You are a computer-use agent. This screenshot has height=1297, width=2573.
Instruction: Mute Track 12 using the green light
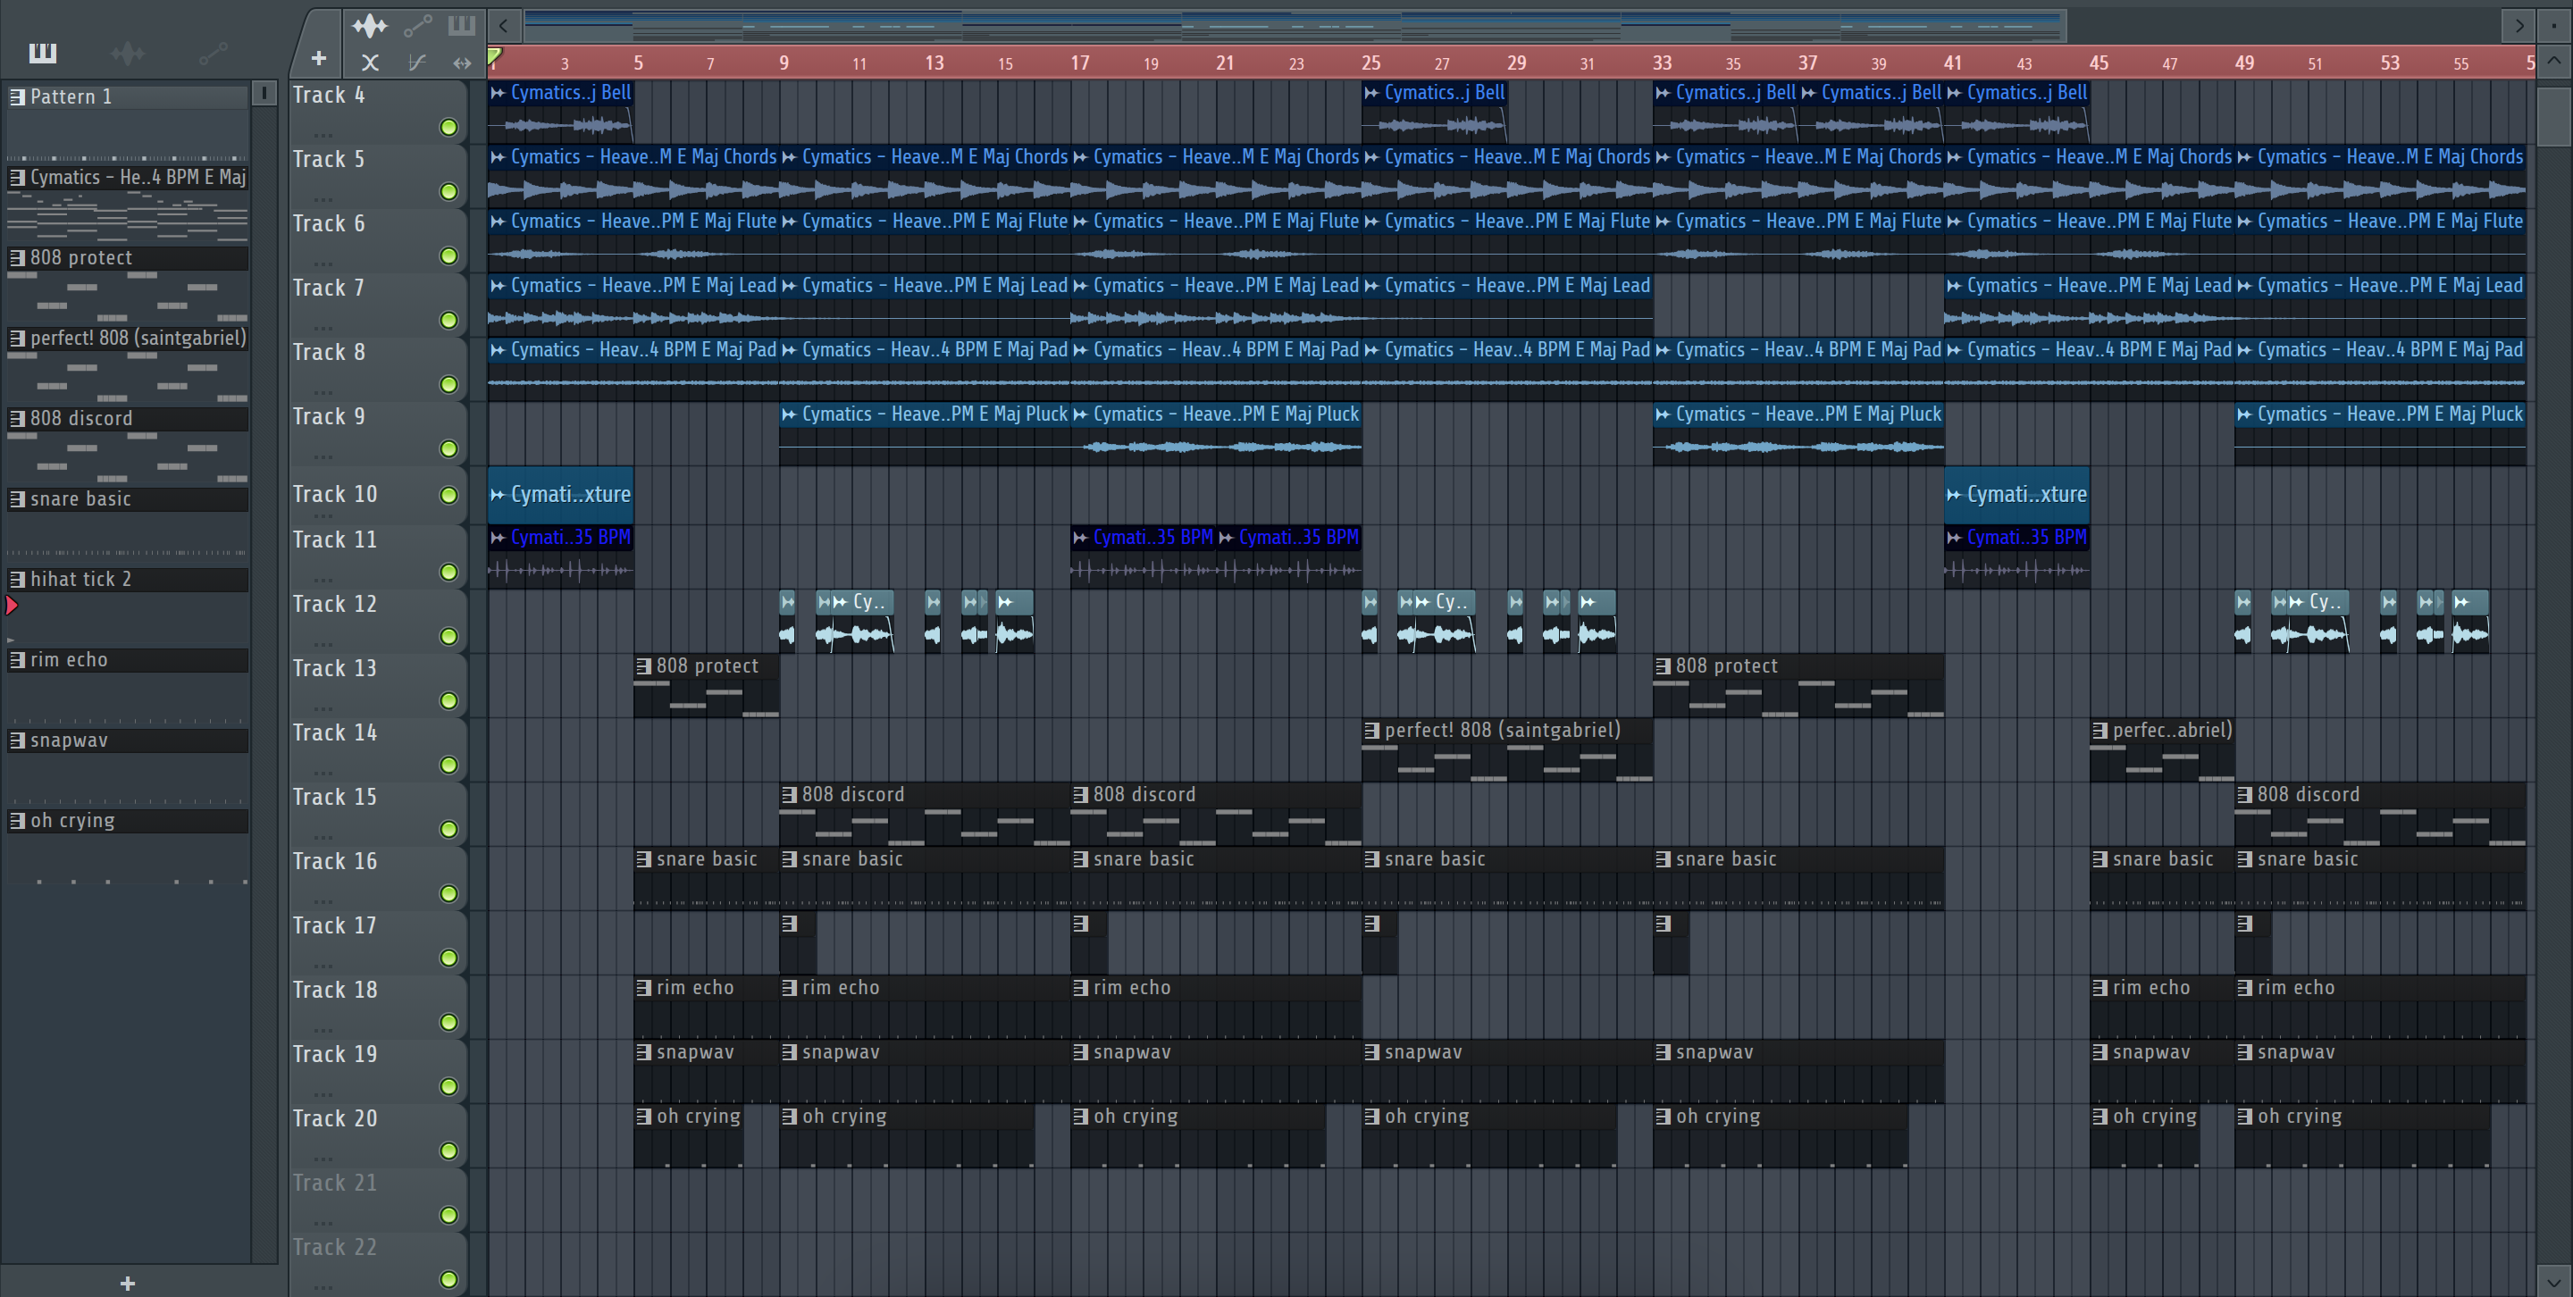point(448,636)
